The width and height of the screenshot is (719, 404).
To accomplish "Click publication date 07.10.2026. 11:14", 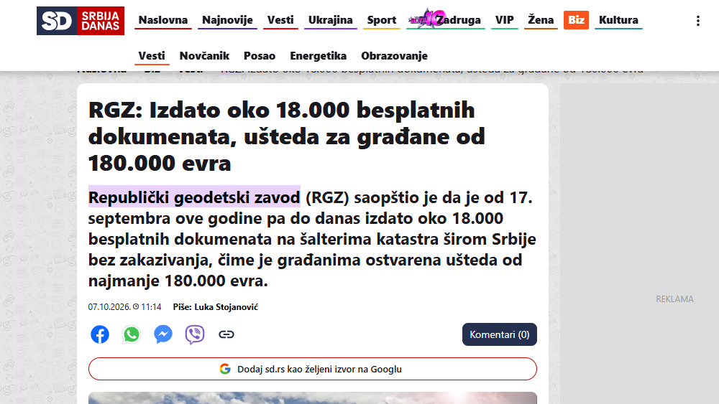I will [x=124, y=307].
